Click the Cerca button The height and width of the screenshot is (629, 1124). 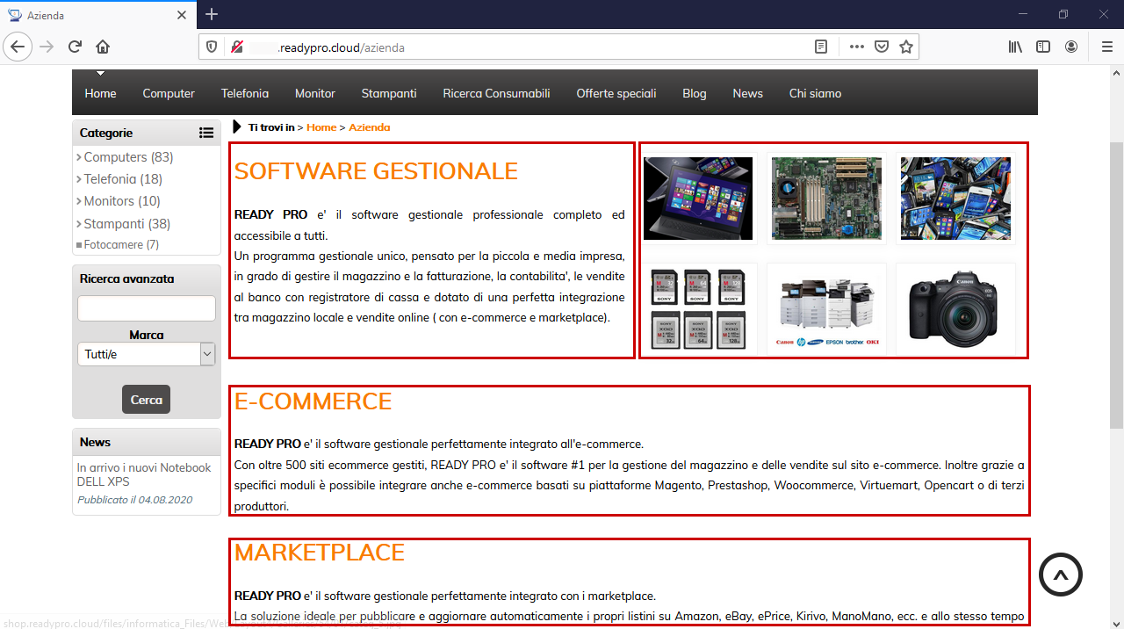tap(146, 400)
